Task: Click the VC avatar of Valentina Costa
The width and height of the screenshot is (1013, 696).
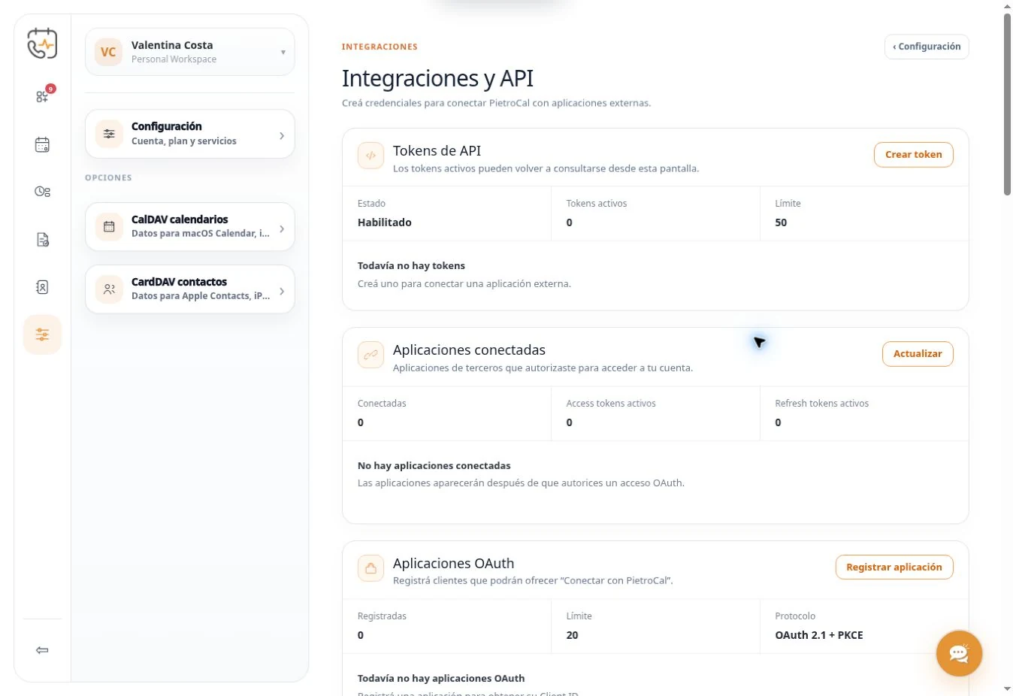Action: (108, 52)
